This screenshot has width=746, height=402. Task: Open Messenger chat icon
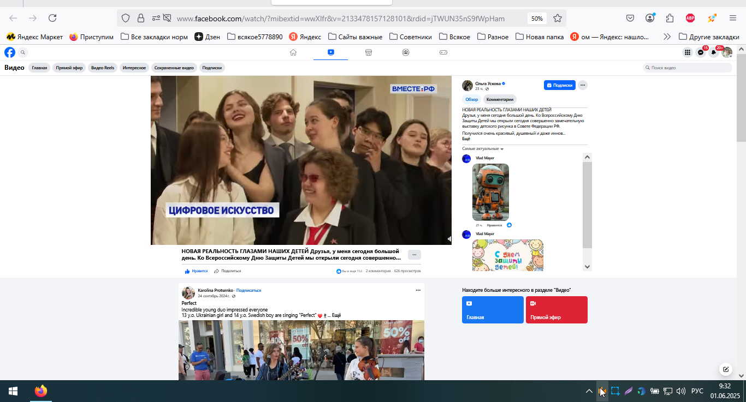701,52
